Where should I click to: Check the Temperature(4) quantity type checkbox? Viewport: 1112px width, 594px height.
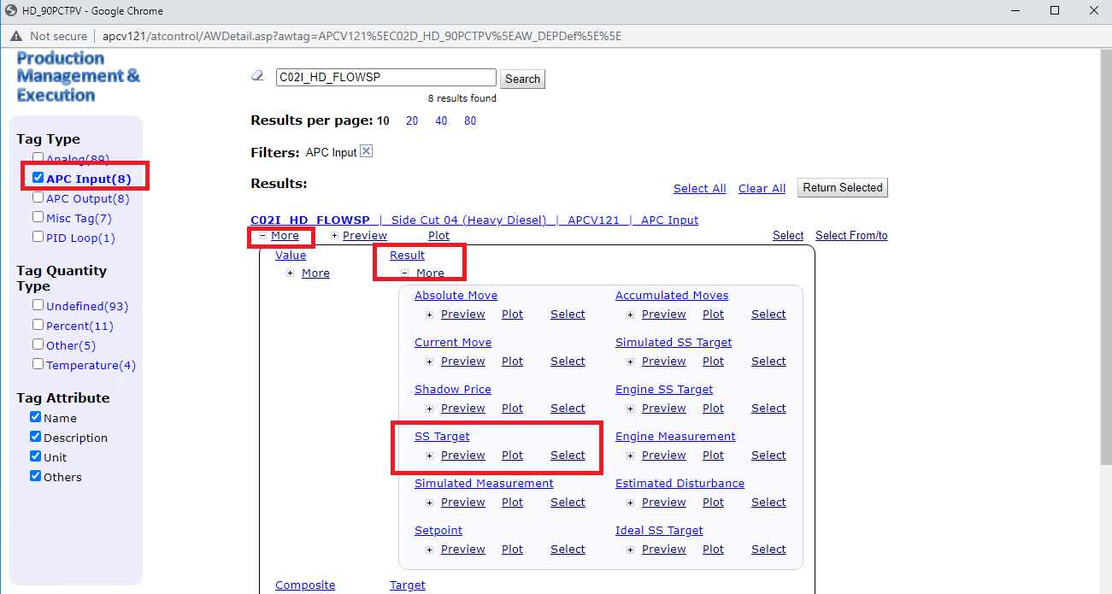pyautogui.click(x=38, y=364)
